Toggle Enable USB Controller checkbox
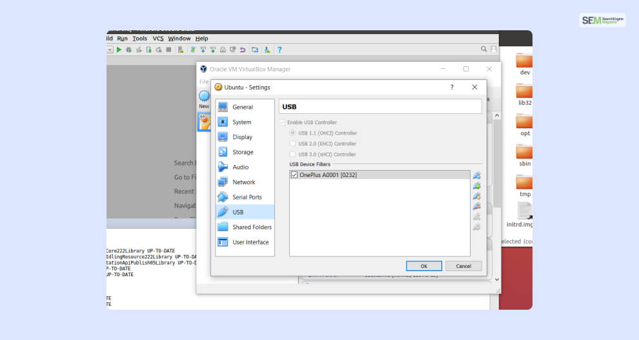The height and width of the screenshot is (340, 639). click(x=282, y=122)
